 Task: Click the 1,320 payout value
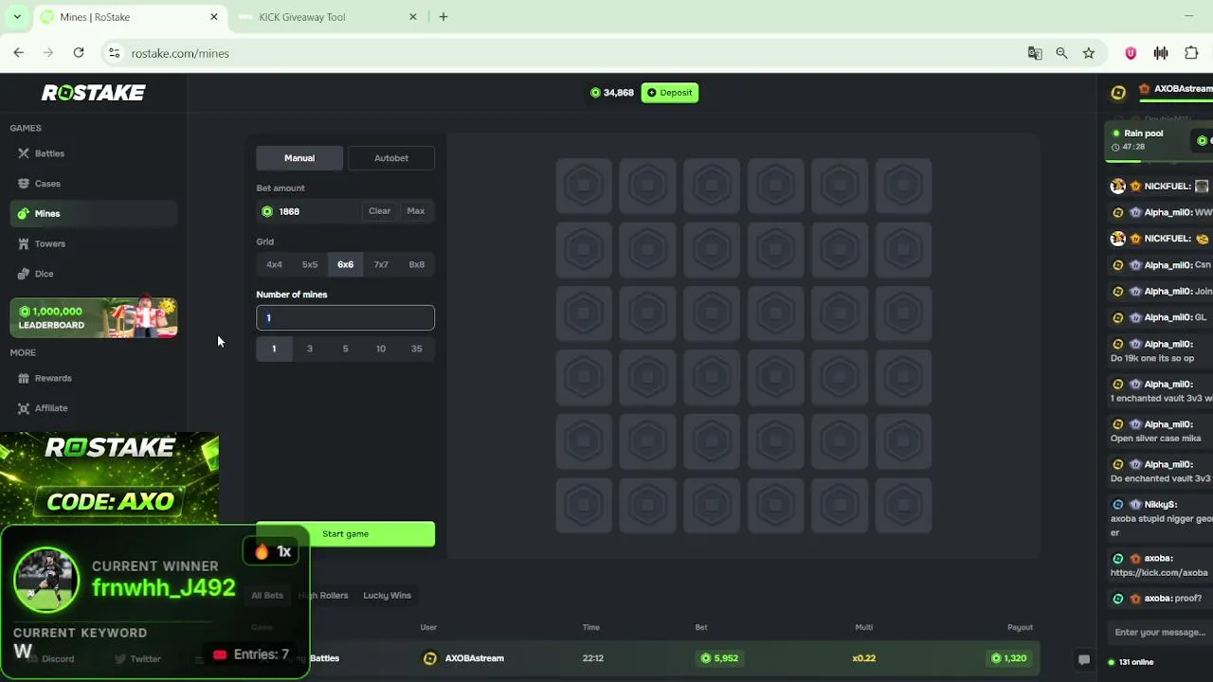1008,658
